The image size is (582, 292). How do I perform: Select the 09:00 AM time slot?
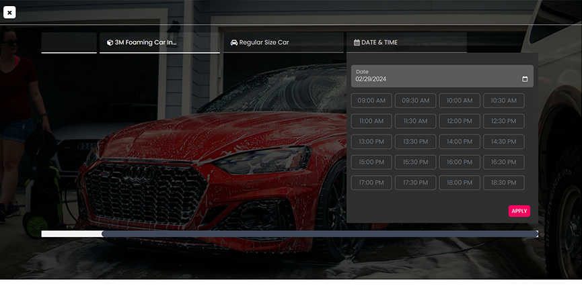click(371, 101)
